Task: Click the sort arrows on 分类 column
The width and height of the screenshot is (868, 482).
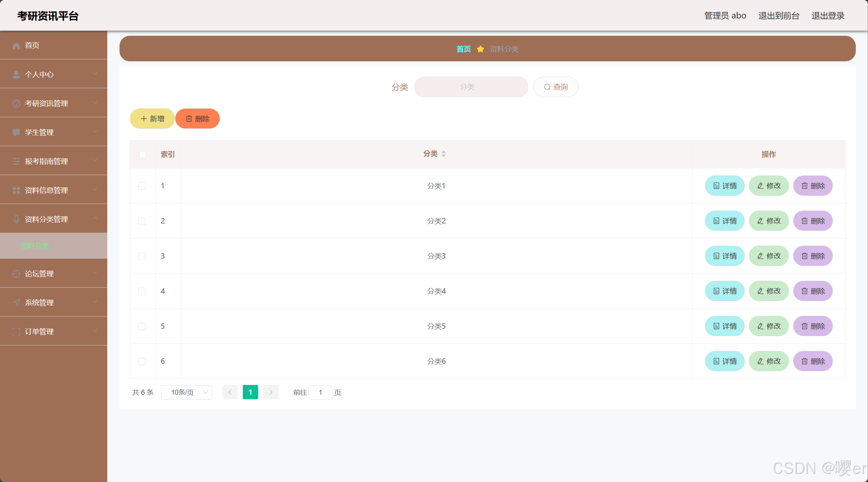Action: click(443, 154)
